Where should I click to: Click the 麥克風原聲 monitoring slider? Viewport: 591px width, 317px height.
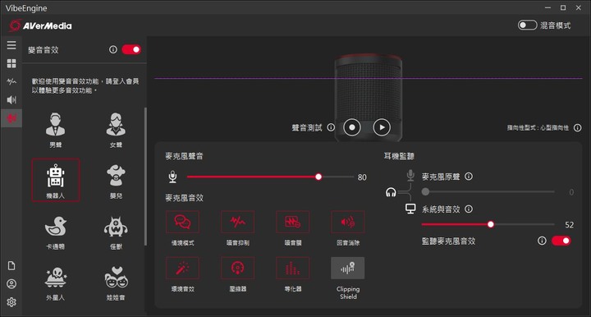click(488, 192)
